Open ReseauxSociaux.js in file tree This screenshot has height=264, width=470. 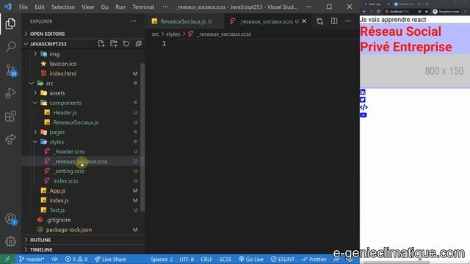tap(76, 122)
